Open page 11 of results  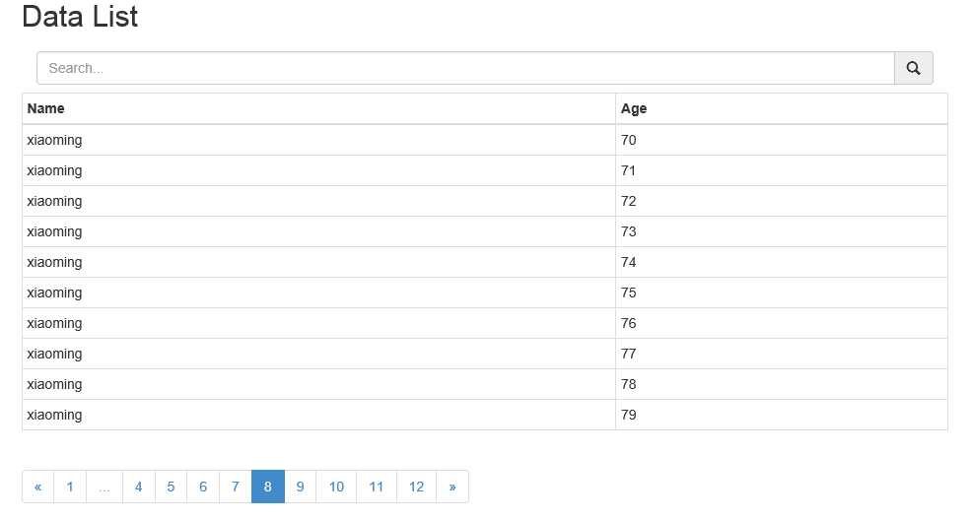tap(377, 487)
